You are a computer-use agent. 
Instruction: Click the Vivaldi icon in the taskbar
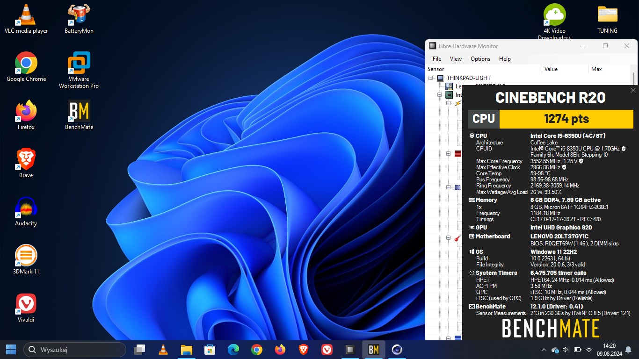point(327,350)
